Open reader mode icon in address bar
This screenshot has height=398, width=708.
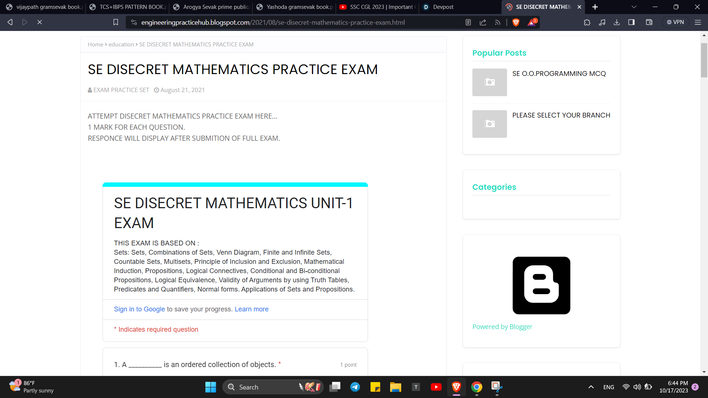point(468,22)
